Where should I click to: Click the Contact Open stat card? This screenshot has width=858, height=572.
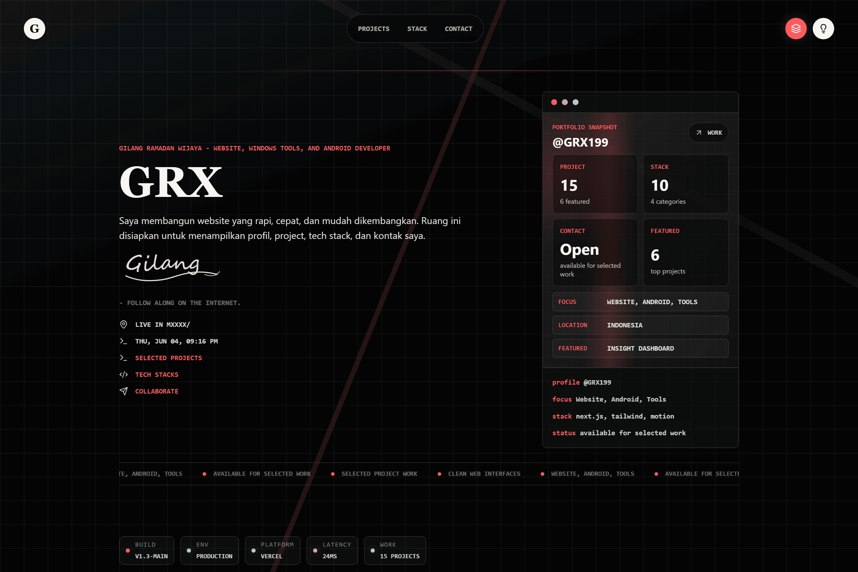click(595, 252)
